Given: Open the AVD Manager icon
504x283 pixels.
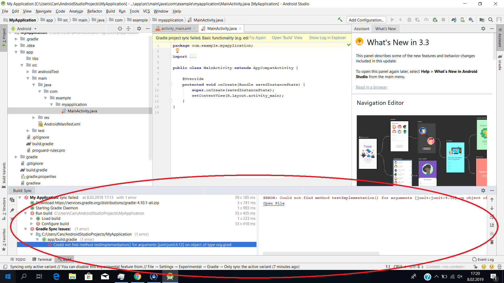Looking at the screenshot, I should [x=463, y=20].
